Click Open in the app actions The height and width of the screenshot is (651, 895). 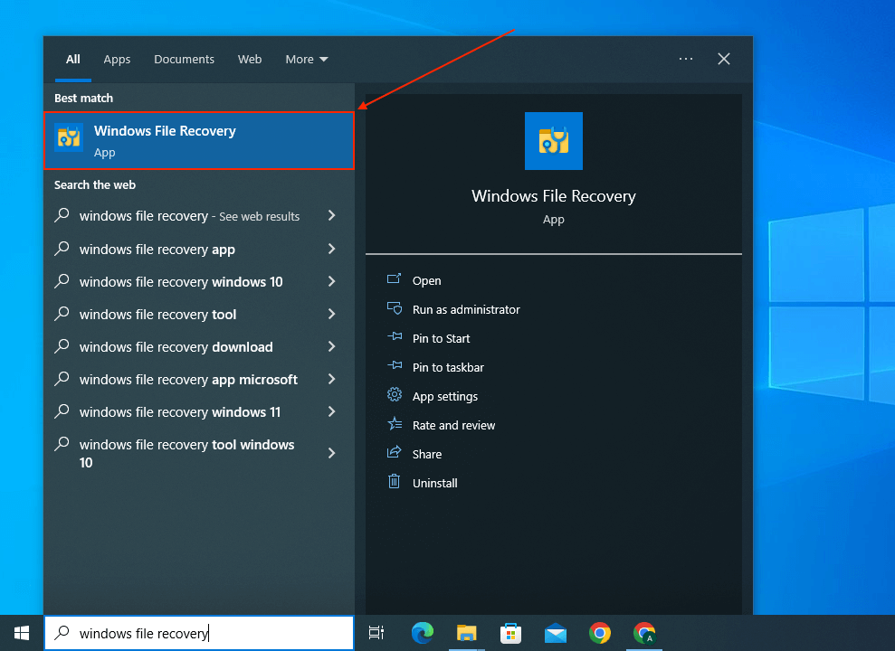tap(426, 280)
